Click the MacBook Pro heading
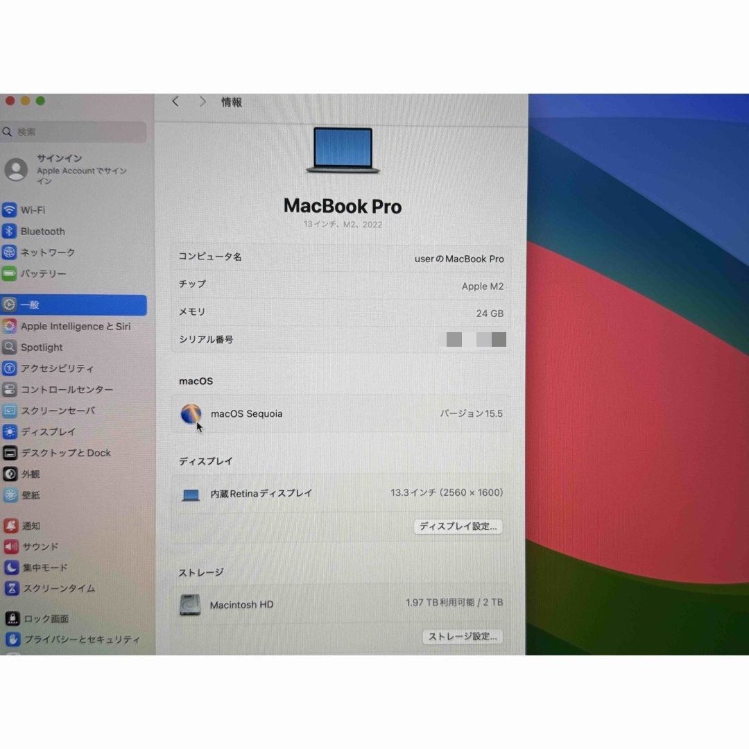 tap(343, 206)
